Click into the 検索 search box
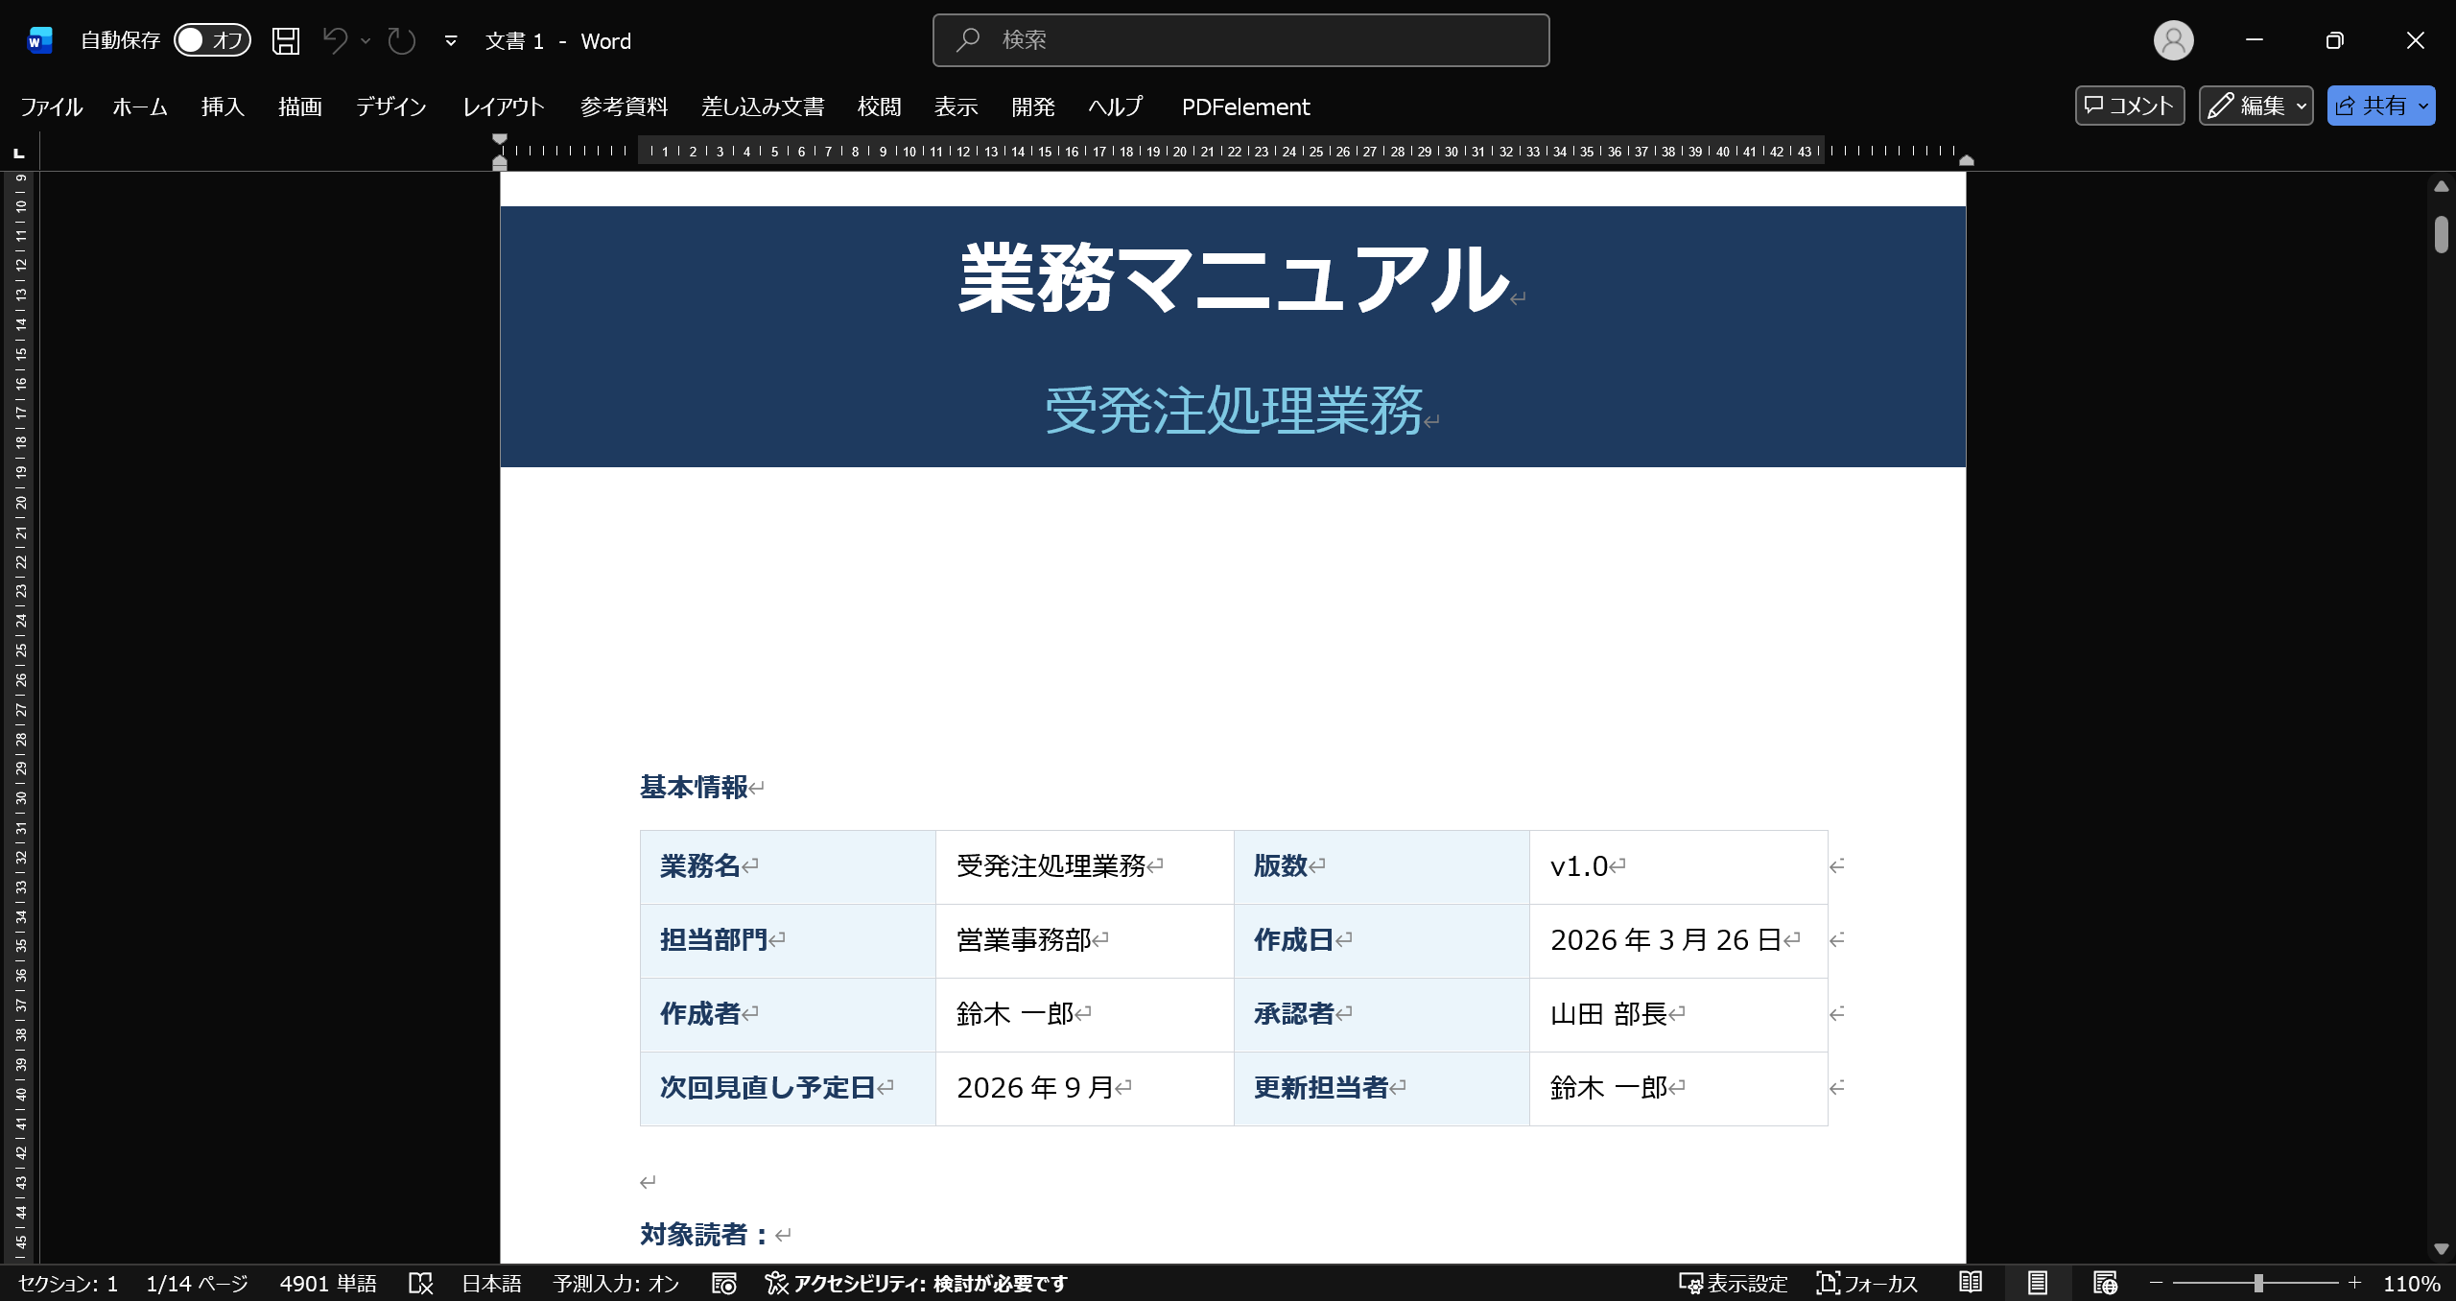The width and height of the screenshot is (2456, 1301). [1240, 40]
